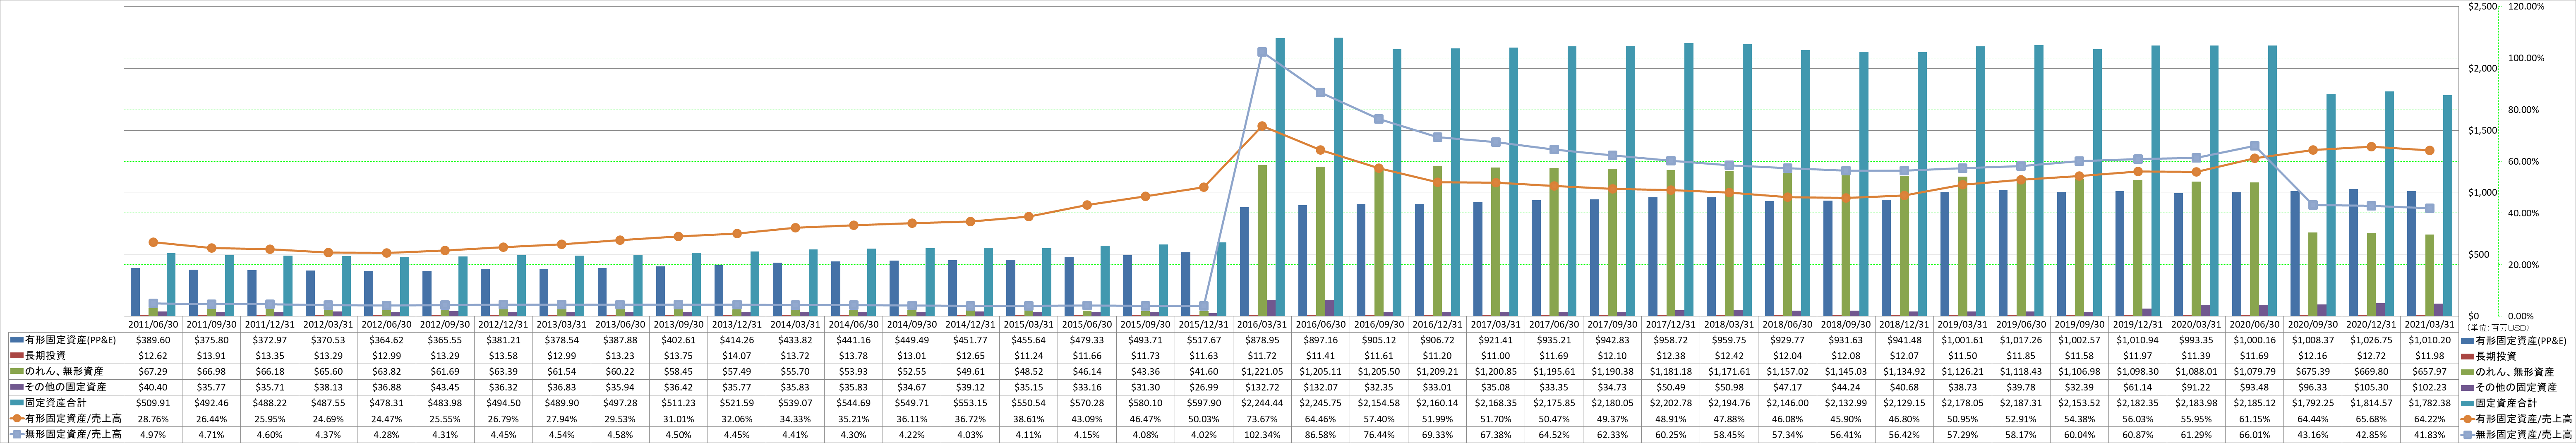Click the $1,221.05 cell for 2016/03/31
The width and height of the screenshot is (2576, 443).
coord(1262,371)
